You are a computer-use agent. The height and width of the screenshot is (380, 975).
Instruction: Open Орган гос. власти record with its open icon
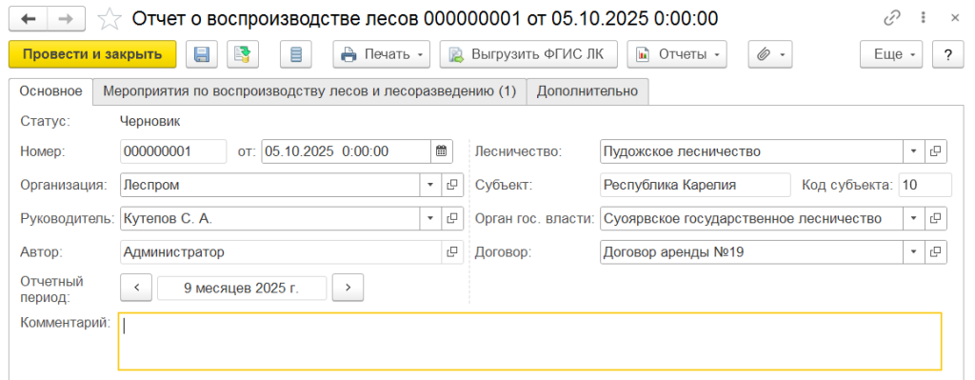click(936, 218)
